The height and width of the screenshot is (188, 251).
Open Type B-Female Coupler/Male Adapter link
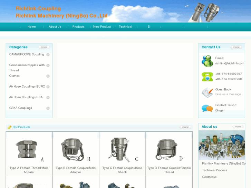[x=76, y=170]
